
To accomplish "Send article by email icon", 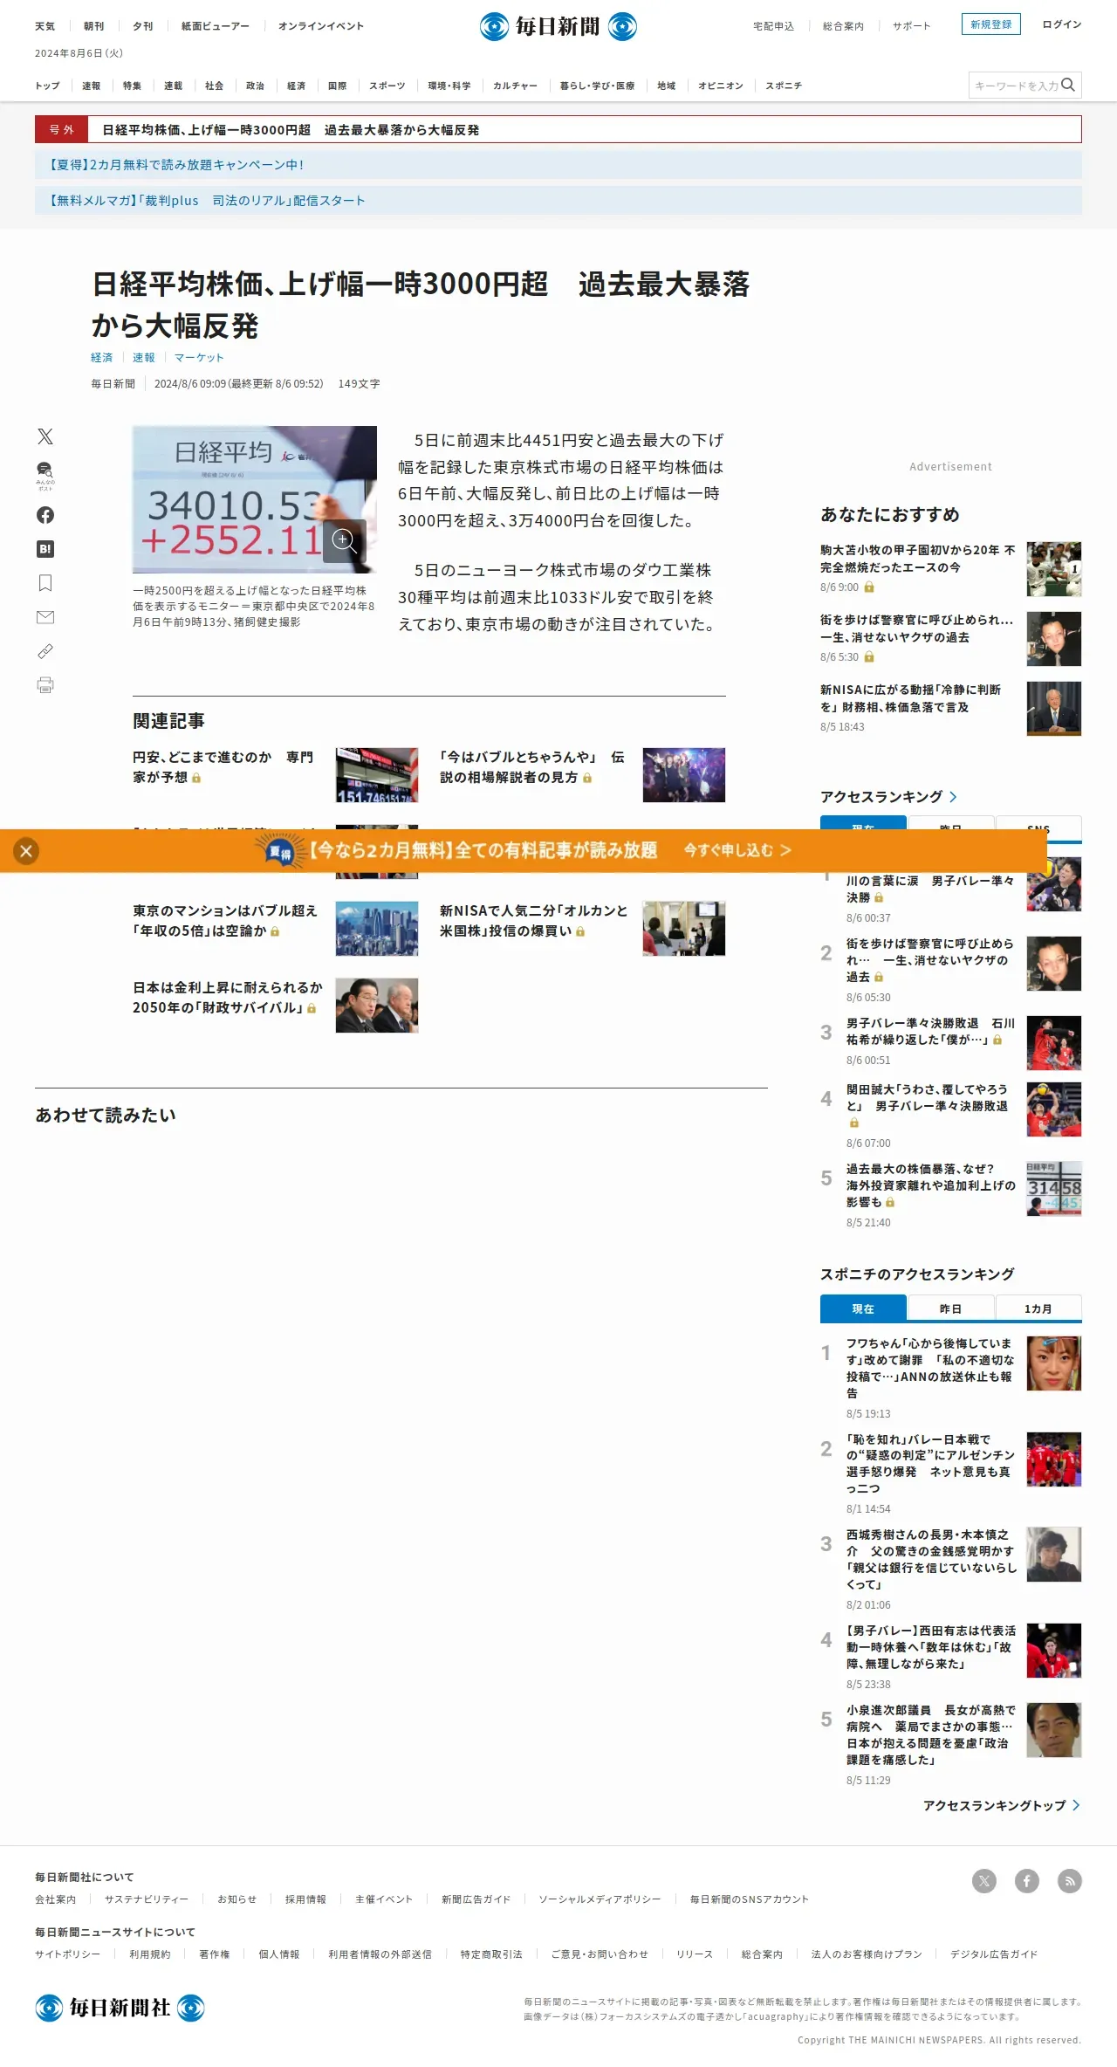I will tap(45, 617).
